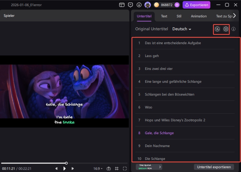Click the project title 2026-01-06_01error
241x172 pixels.
(26, 5)
